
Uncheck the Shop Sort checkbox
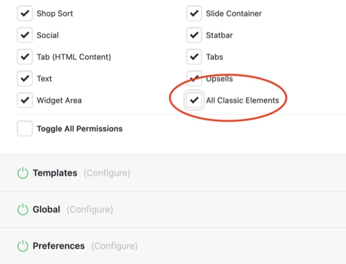[25, 13]
